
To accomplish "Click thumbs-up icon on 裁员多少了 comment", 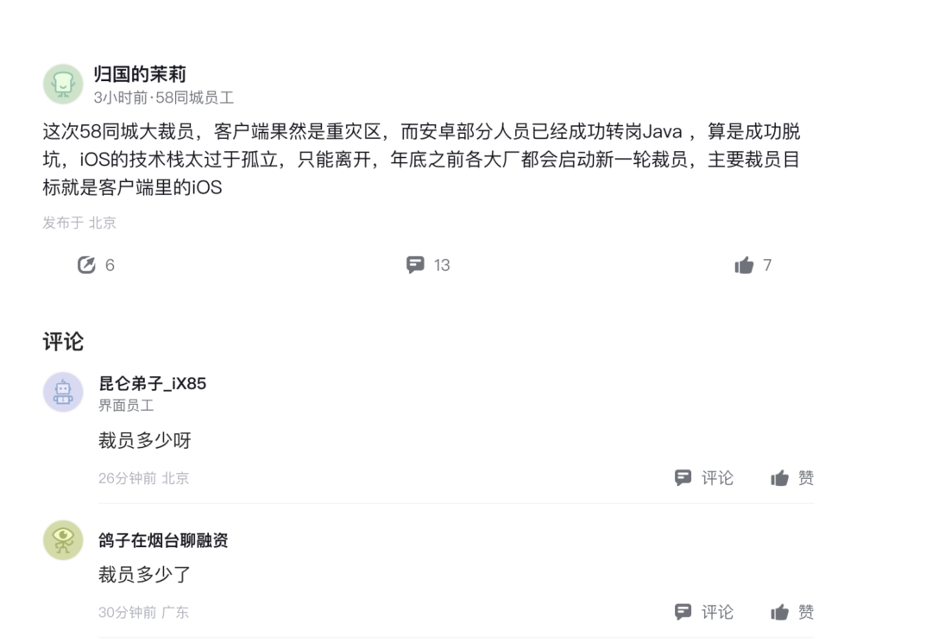I will pos(780,612).
